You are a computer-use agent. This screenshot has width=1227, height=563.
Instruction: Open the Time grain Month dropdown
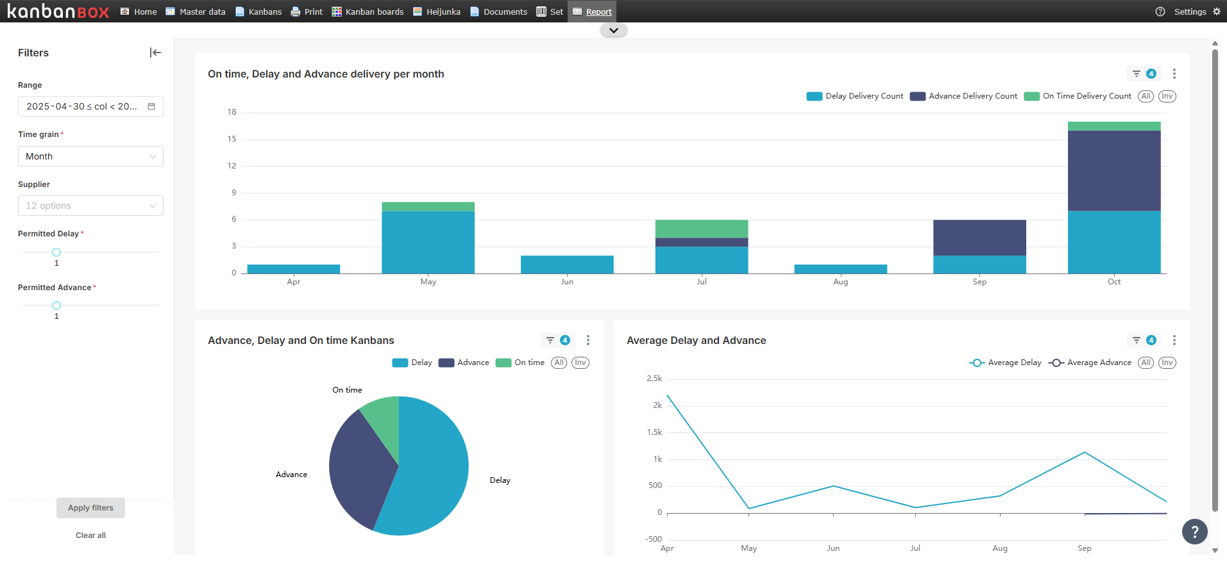pos(90,156)
